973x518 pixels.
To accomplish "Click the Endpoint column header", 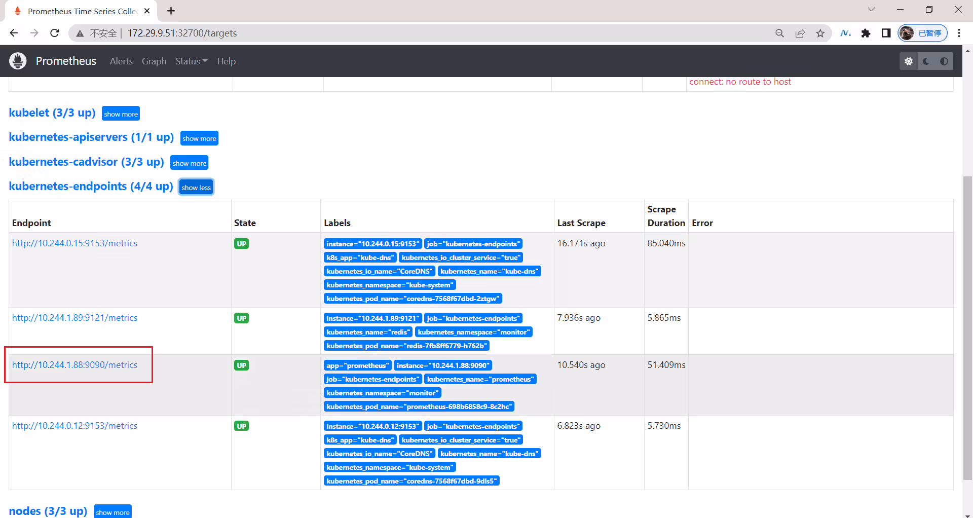I will [x=31, y=223].
